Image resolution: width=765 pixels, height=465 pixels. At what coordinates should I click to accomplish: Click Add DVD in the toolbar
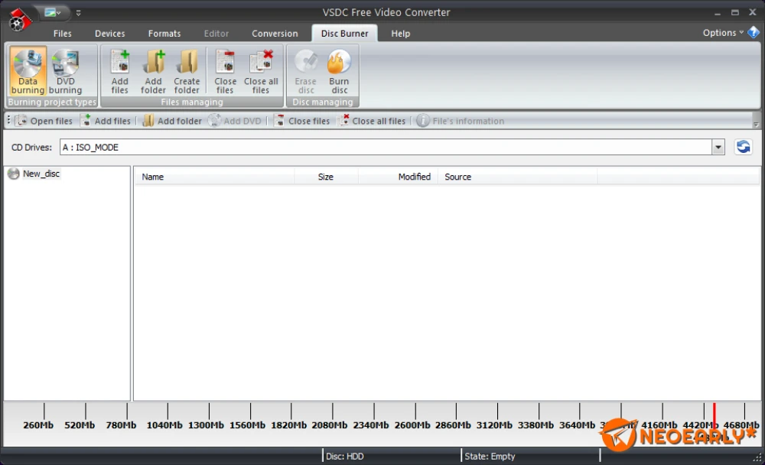[x=235, y=121]
